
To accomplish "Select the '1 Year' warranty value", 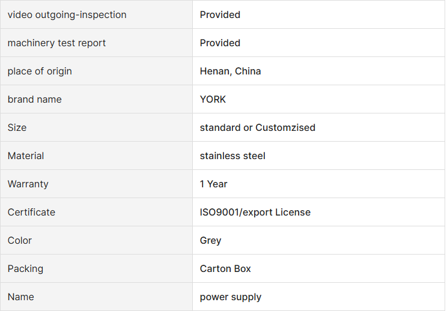I will pos(213,184).
